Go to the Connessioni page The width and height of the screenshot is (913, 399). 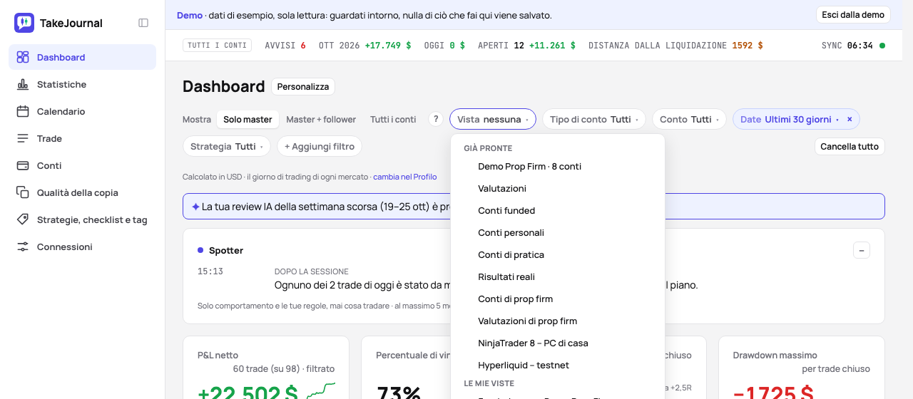82,247
